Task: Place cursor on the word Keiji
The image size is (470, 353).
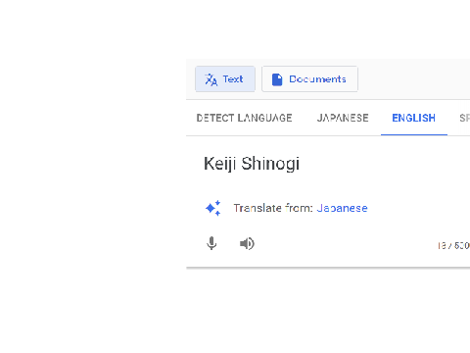Action: pos(219,164)
